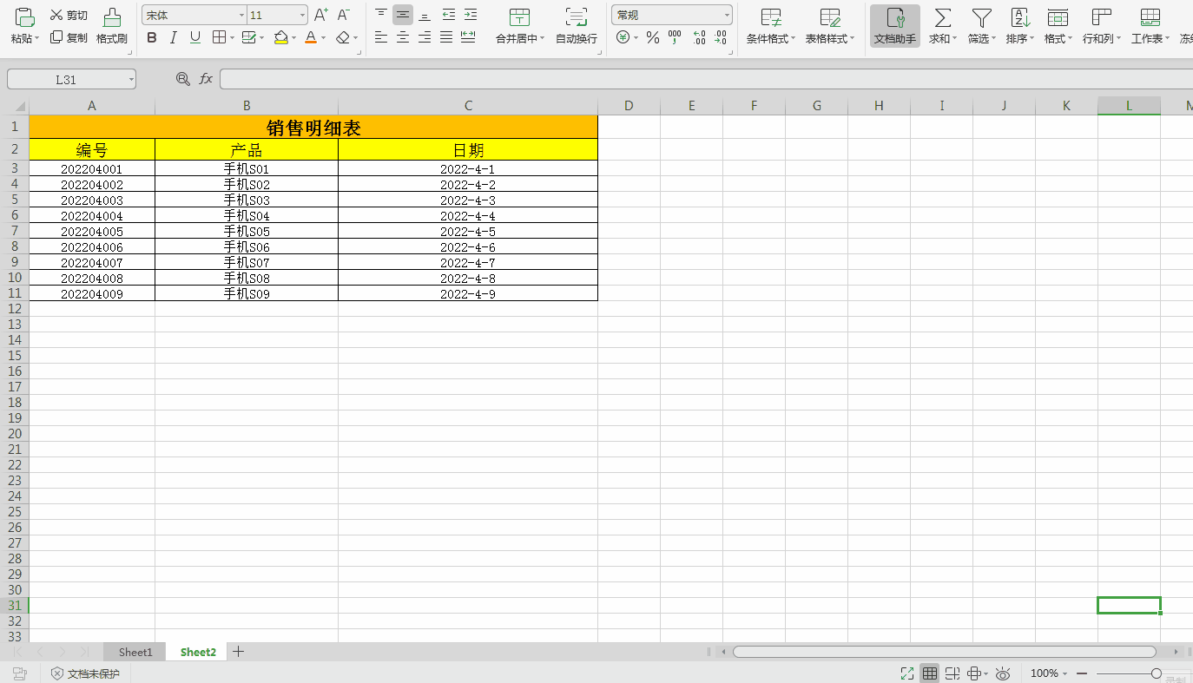1193x683 pixels.
Task: Toggle Underline formatting
Action: click(x=195, y=37)
